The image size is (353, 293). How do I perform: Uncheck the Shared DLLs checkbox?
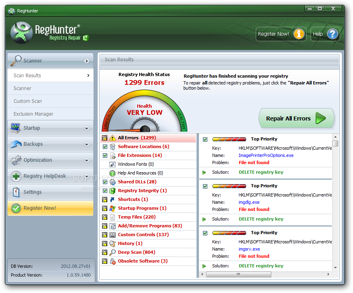point(105,182)
